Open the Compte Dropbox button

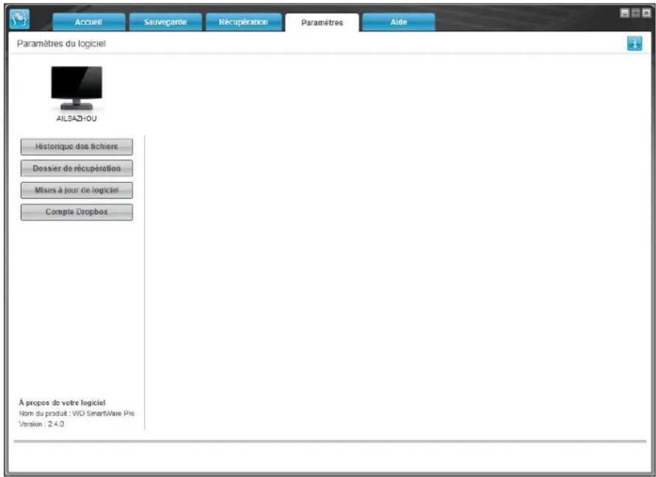pyautogui.click(x=76, y=212)
